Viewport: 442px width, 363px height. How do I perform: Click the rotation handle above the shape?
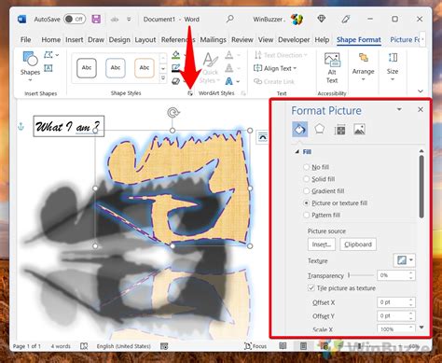[173, 112]
